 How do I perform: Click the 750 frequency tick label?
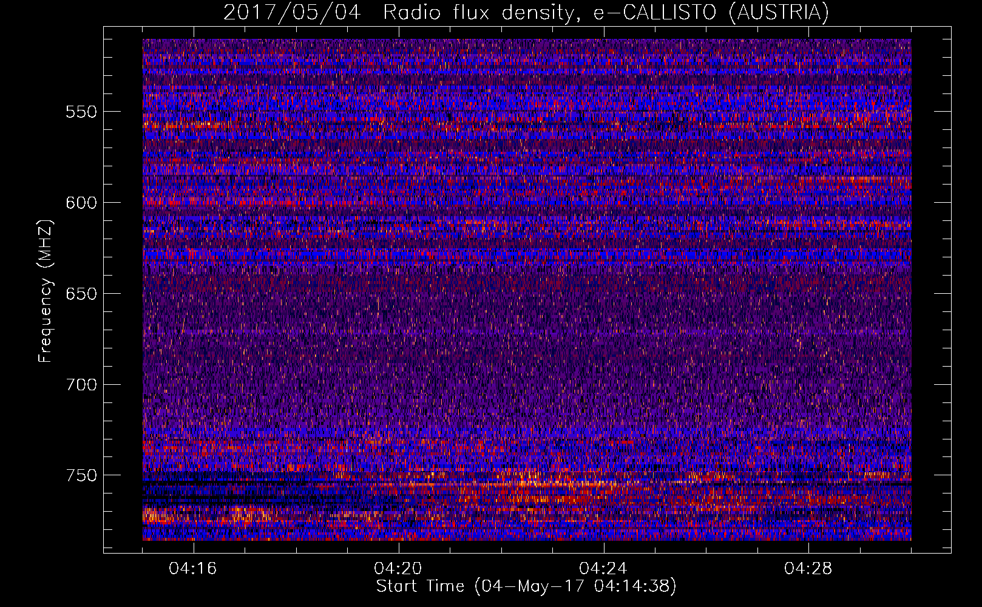click(81, 475)
